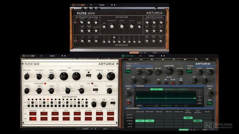
Task: Click the LFO Filter Out modulation slot in Filter SEM
Action: pos(111,114)
